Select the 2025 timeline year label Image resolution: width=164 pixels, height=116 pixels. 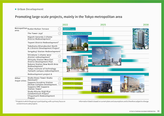click(103, 25)
